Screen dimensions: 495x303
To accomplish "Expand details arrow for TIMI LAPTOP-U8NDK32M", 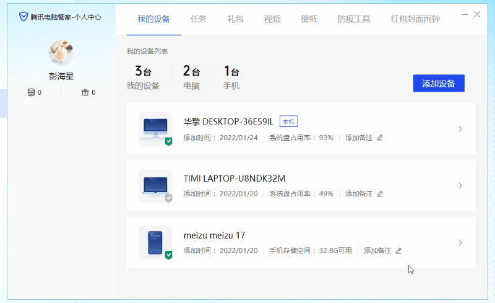I will click(x=460, y=186).
